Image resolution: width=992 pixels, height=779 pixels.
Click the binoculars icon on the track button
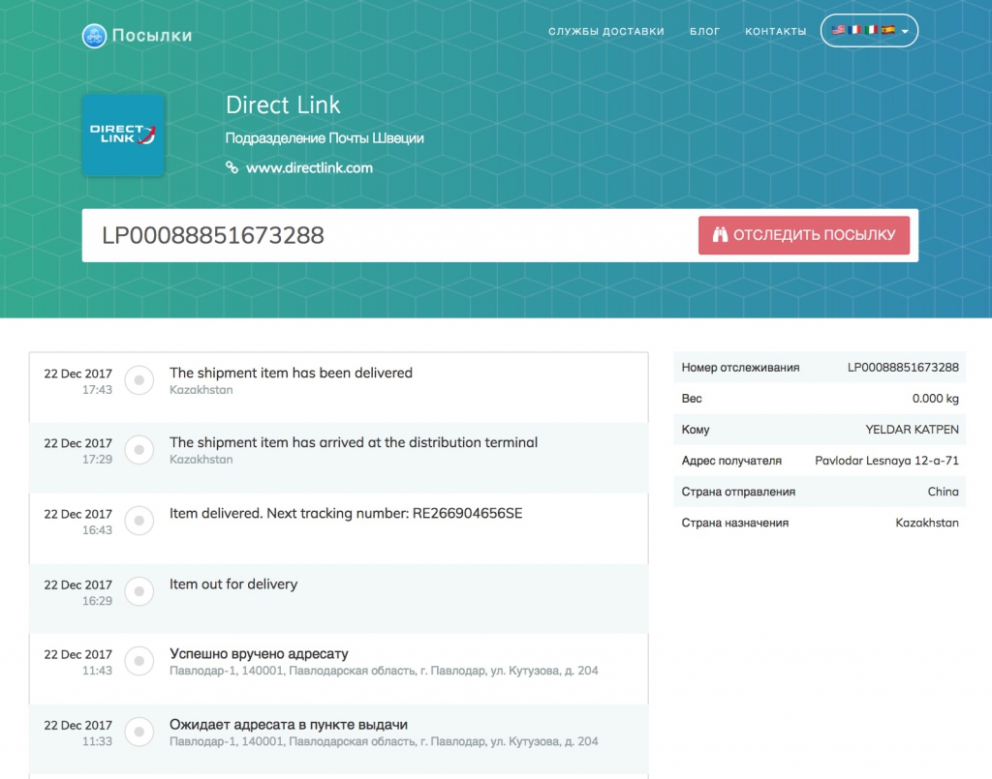click(x=720, y=235)
